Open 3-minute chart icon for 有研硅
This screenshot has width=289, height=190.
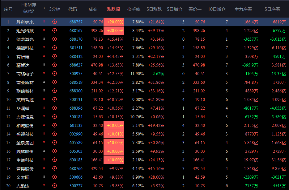coord(55,56)
